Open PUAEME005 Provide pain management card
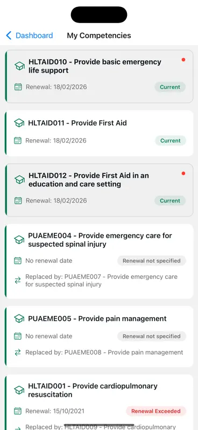Image resolution: width=198 pixels, height=430 pixels. pyautogui.click(x=99, y=336)
